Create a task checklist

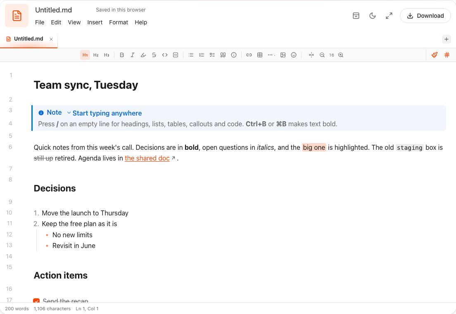pos(212,55)
